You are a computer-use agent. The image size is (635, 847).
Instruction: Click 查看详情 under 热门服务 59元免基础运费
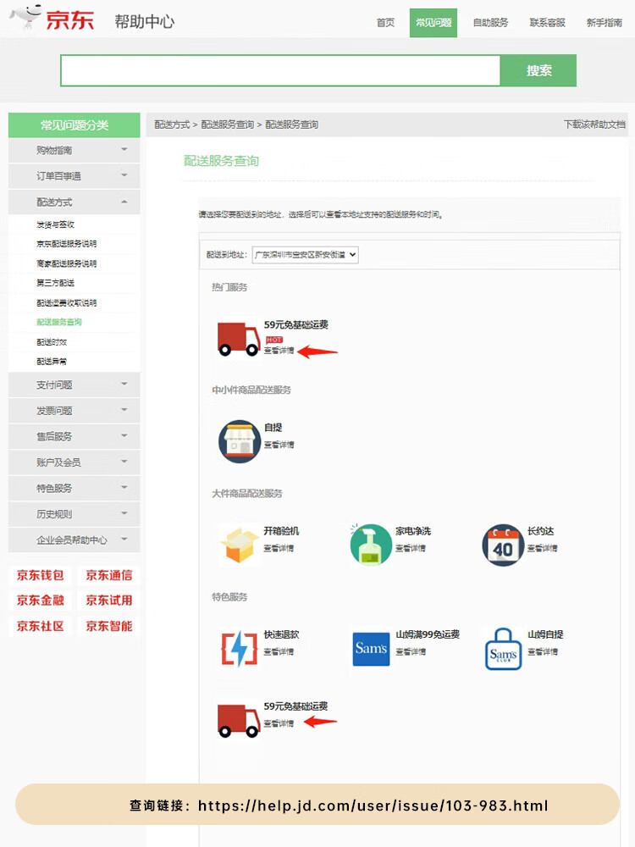279,351
